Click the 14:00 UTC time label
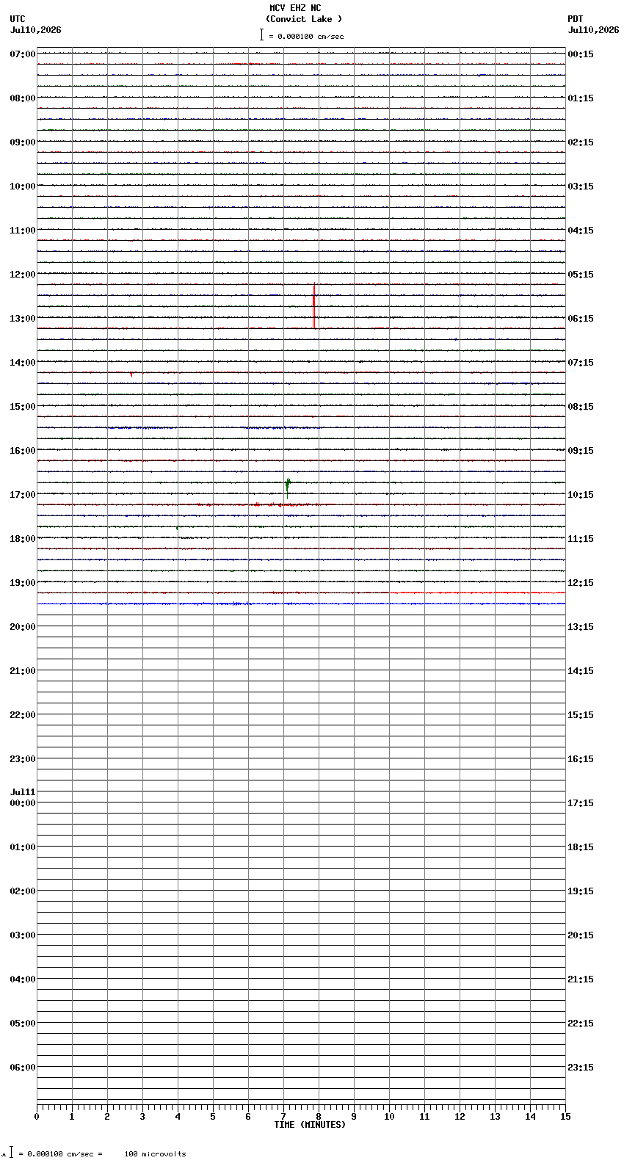The height and width of the screenshot is (1163, 624). (23, 363)
